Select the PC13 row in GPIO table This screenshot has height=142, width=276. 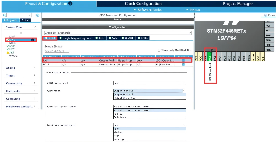tap(117, 65)
